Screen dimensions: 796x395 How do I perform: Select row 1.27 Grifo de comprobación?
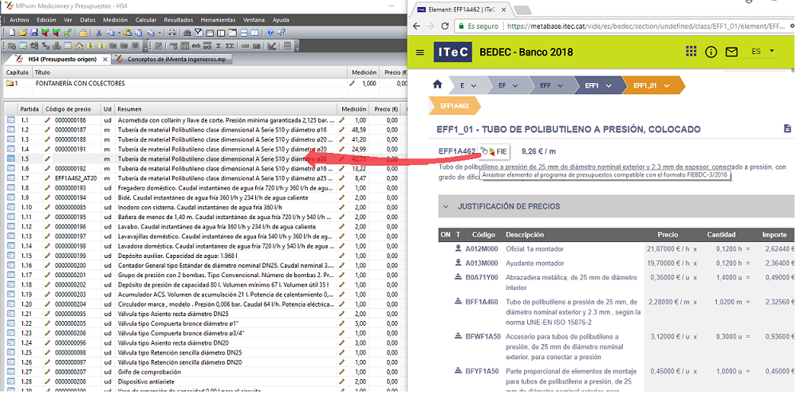[205, 371]
